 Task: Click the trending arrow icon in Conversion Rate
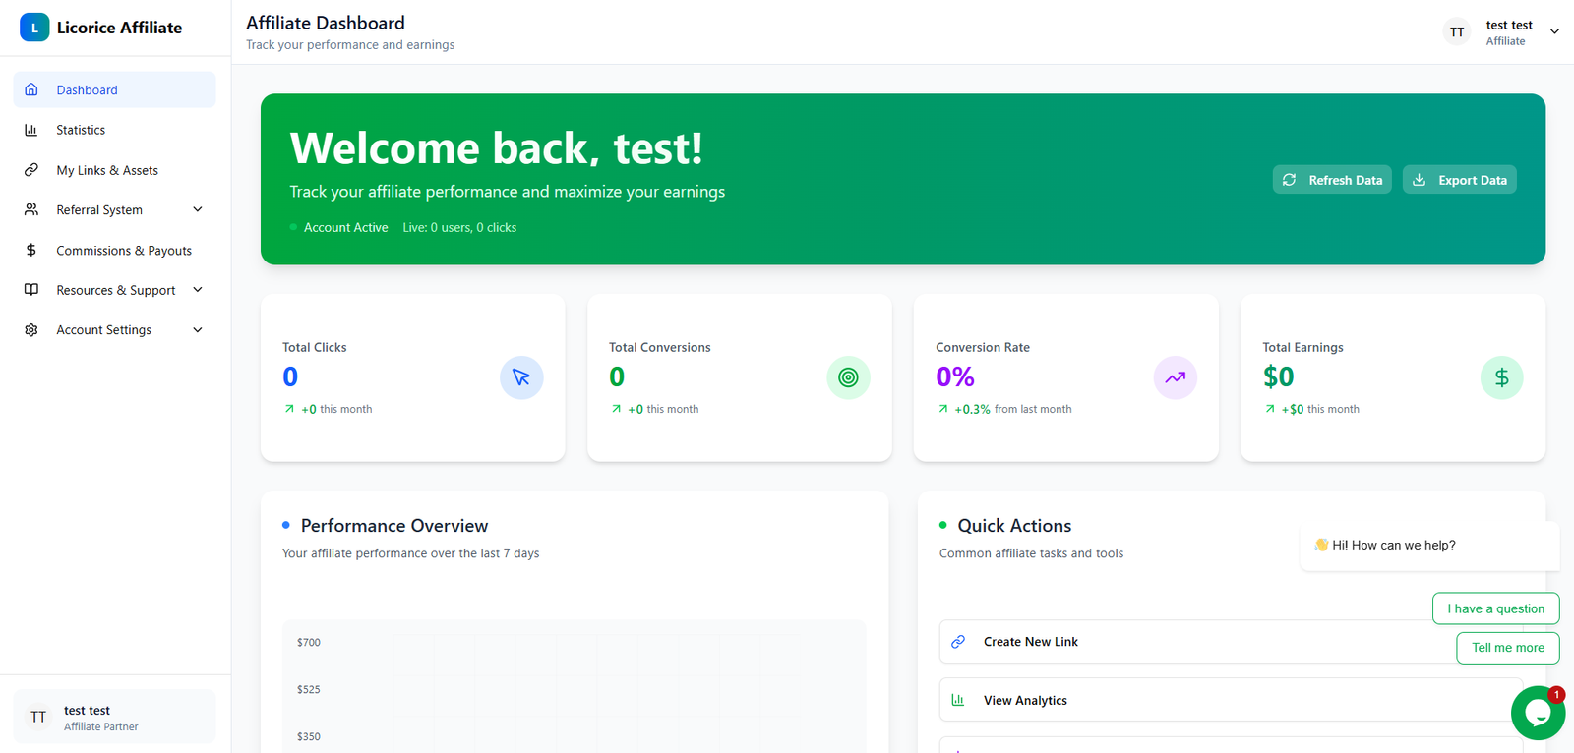[x=1175, y=377]
